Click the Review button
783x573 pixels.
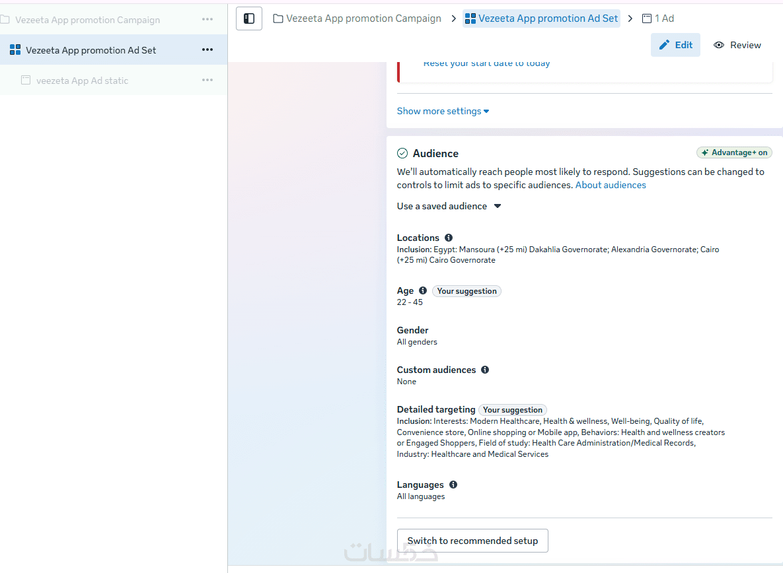(737, 45)
